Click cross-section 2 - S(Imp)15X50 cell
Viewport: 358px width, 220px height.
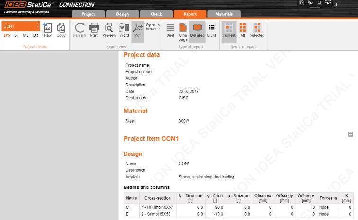click(x=157, y=214)
